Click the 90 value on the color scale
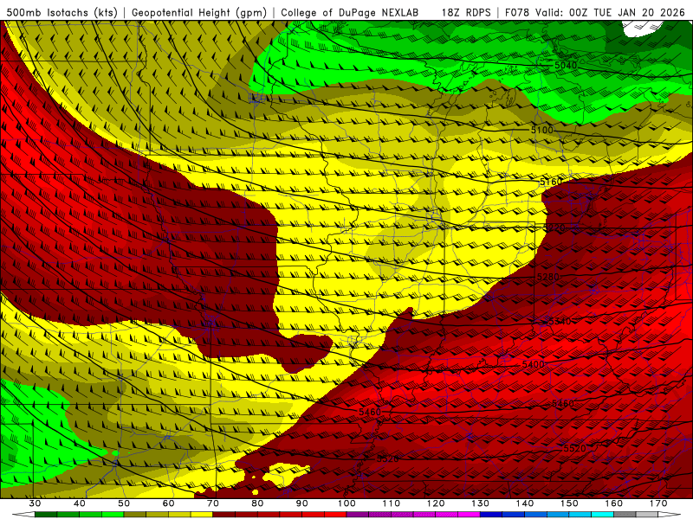693x519 pixels. click(301, 503)
